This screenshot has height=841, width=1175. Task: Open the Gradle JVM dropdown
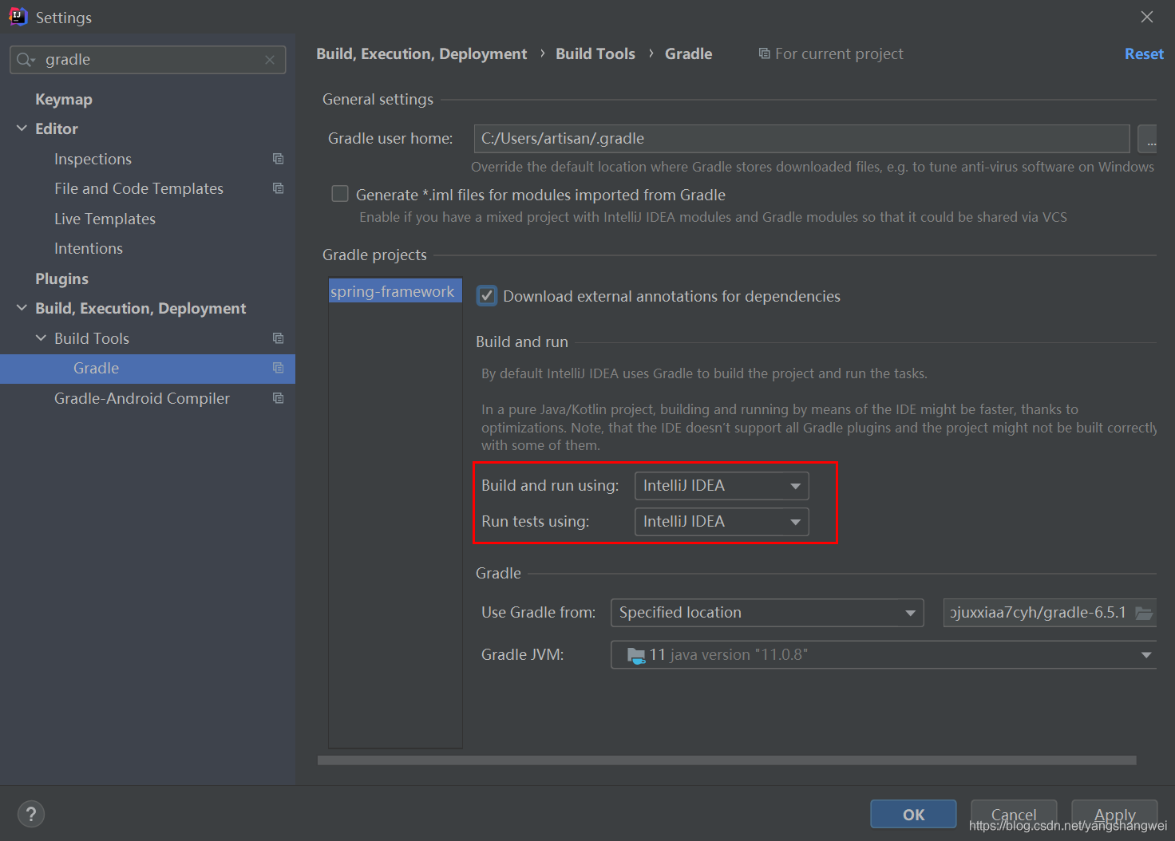(x=884, y=655)
